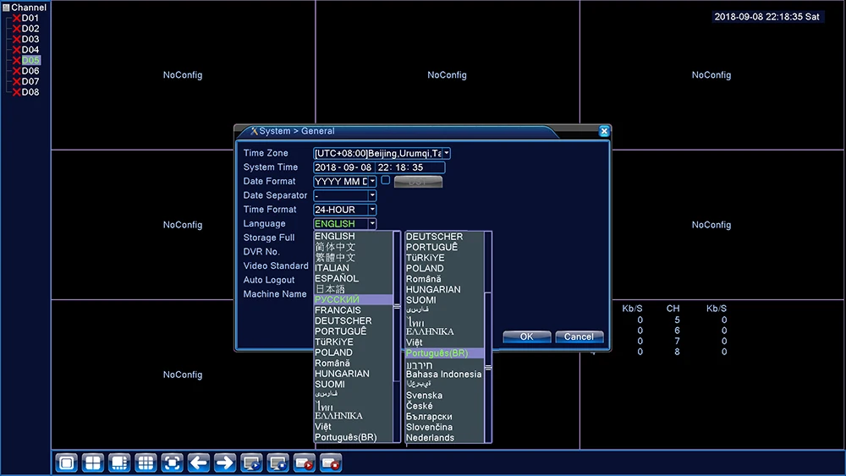Viewport: 846px width, 476px height.
Task: Close the System General dialog
Action: point(604,131)
